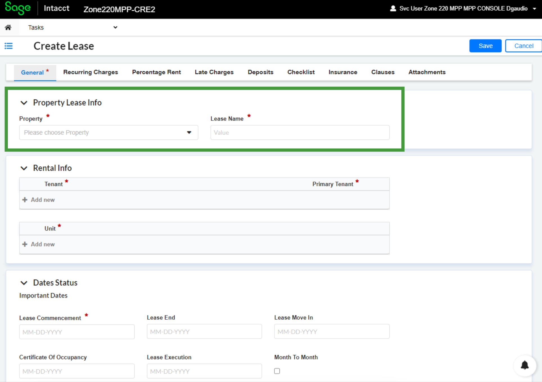Click the Certificate Of Occupancy date field

pos(77,371)
